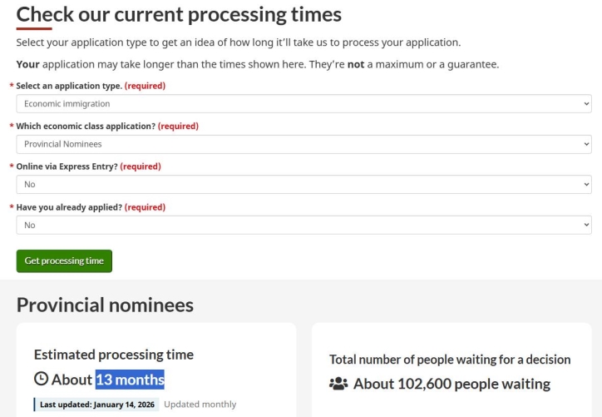Click the "Online via Express Entry?" label
This screenshot has width=602, height=417.
[x=67, y=166]
